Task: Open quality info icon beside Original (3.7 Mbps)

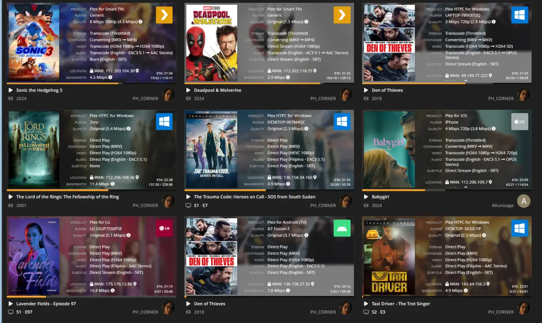Action: tap(307, 235)
